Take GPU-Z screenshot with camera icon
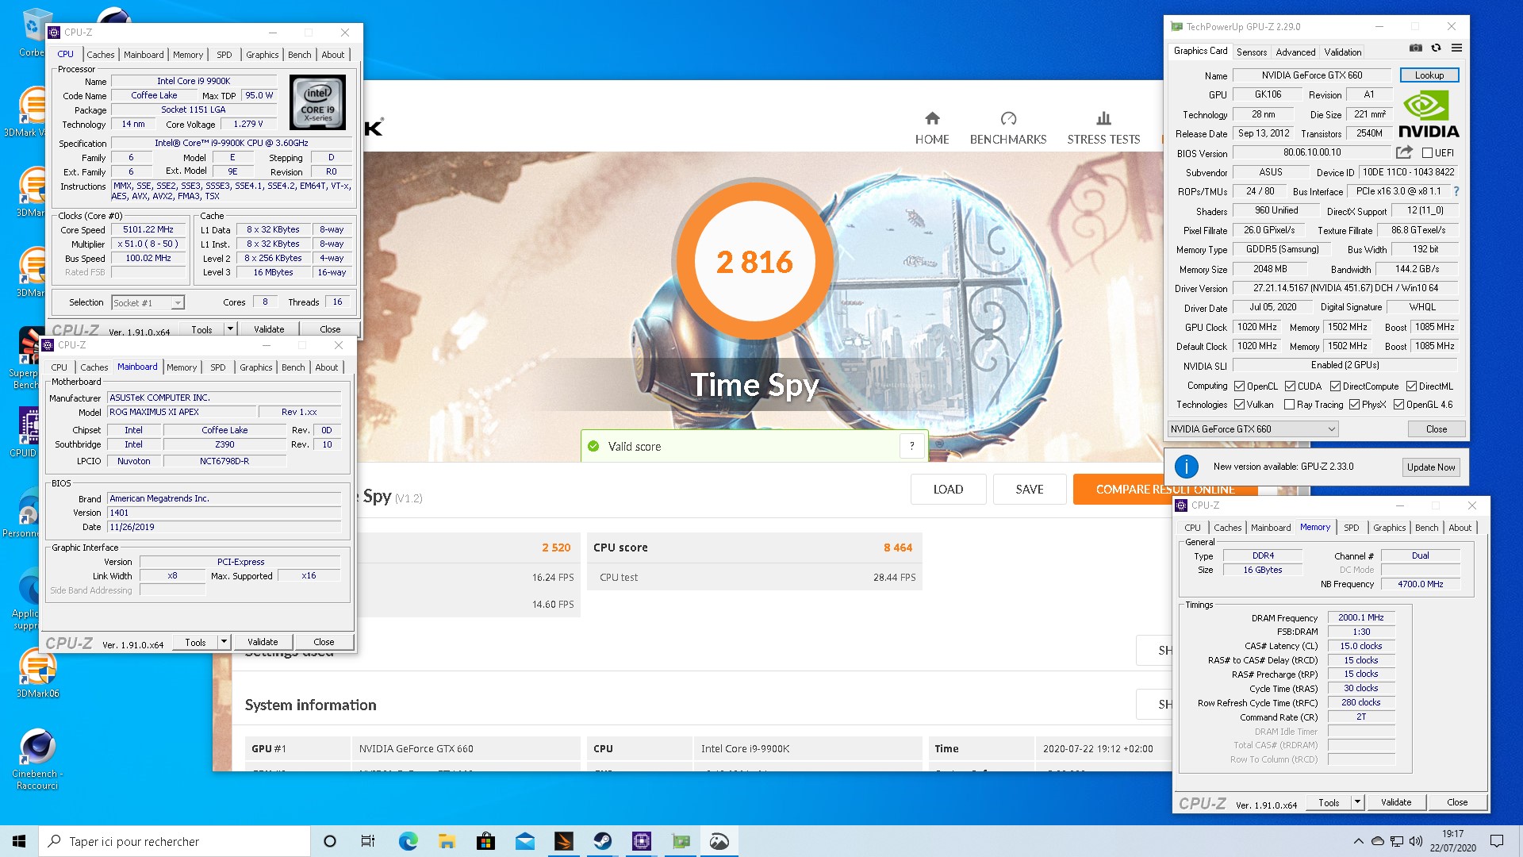This screenshot has height=857, width=1523. (1415, 48)
